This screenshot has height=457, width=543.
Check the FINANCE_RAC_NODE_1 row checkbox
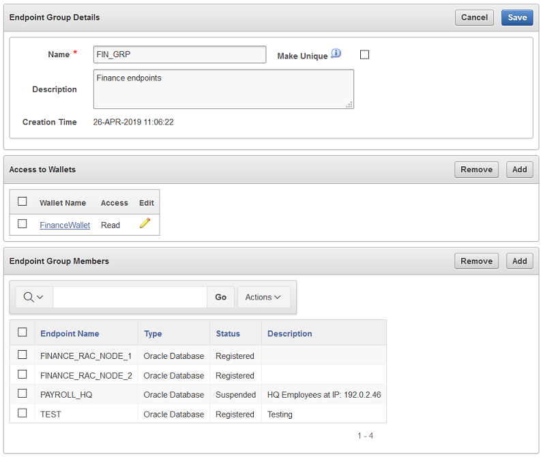click(x=23, y=355)
